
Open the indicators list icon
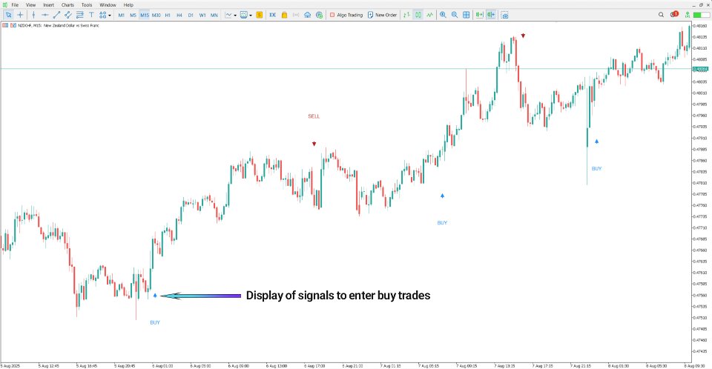point(228,15)
